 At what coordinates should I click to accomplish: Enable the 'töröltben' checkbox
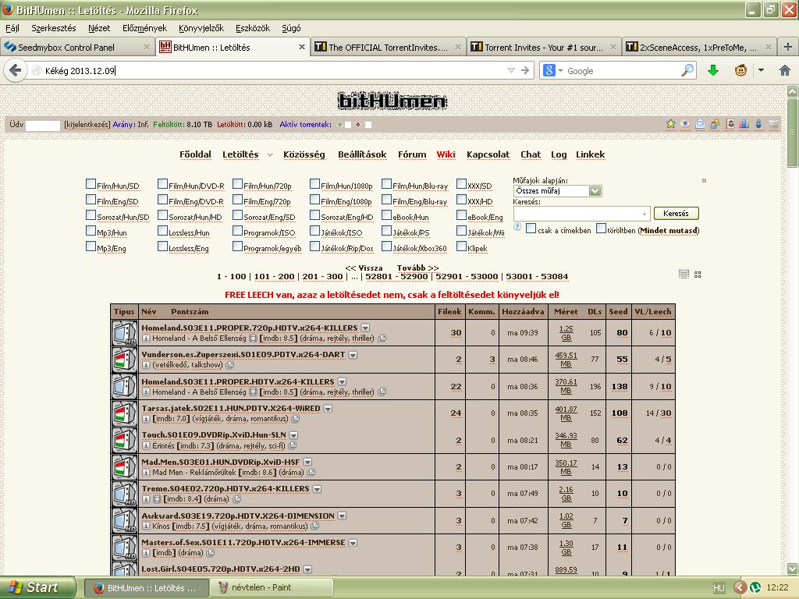click(x=602, y=229)
